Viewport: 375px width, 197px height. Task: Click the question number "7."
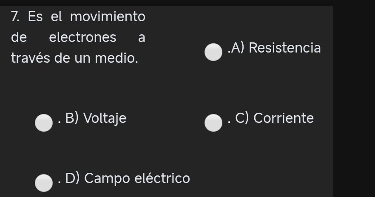point(15,17)
